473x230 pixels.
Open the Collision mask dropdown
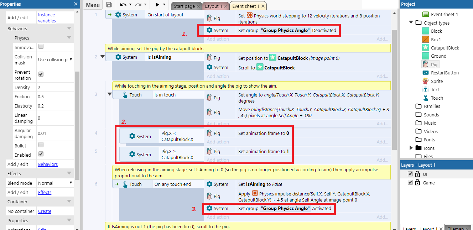[55, 59]
